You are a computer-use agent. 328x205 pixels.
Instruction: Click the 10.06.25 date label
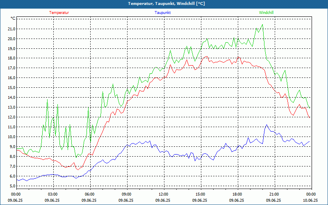pos(311,200)
